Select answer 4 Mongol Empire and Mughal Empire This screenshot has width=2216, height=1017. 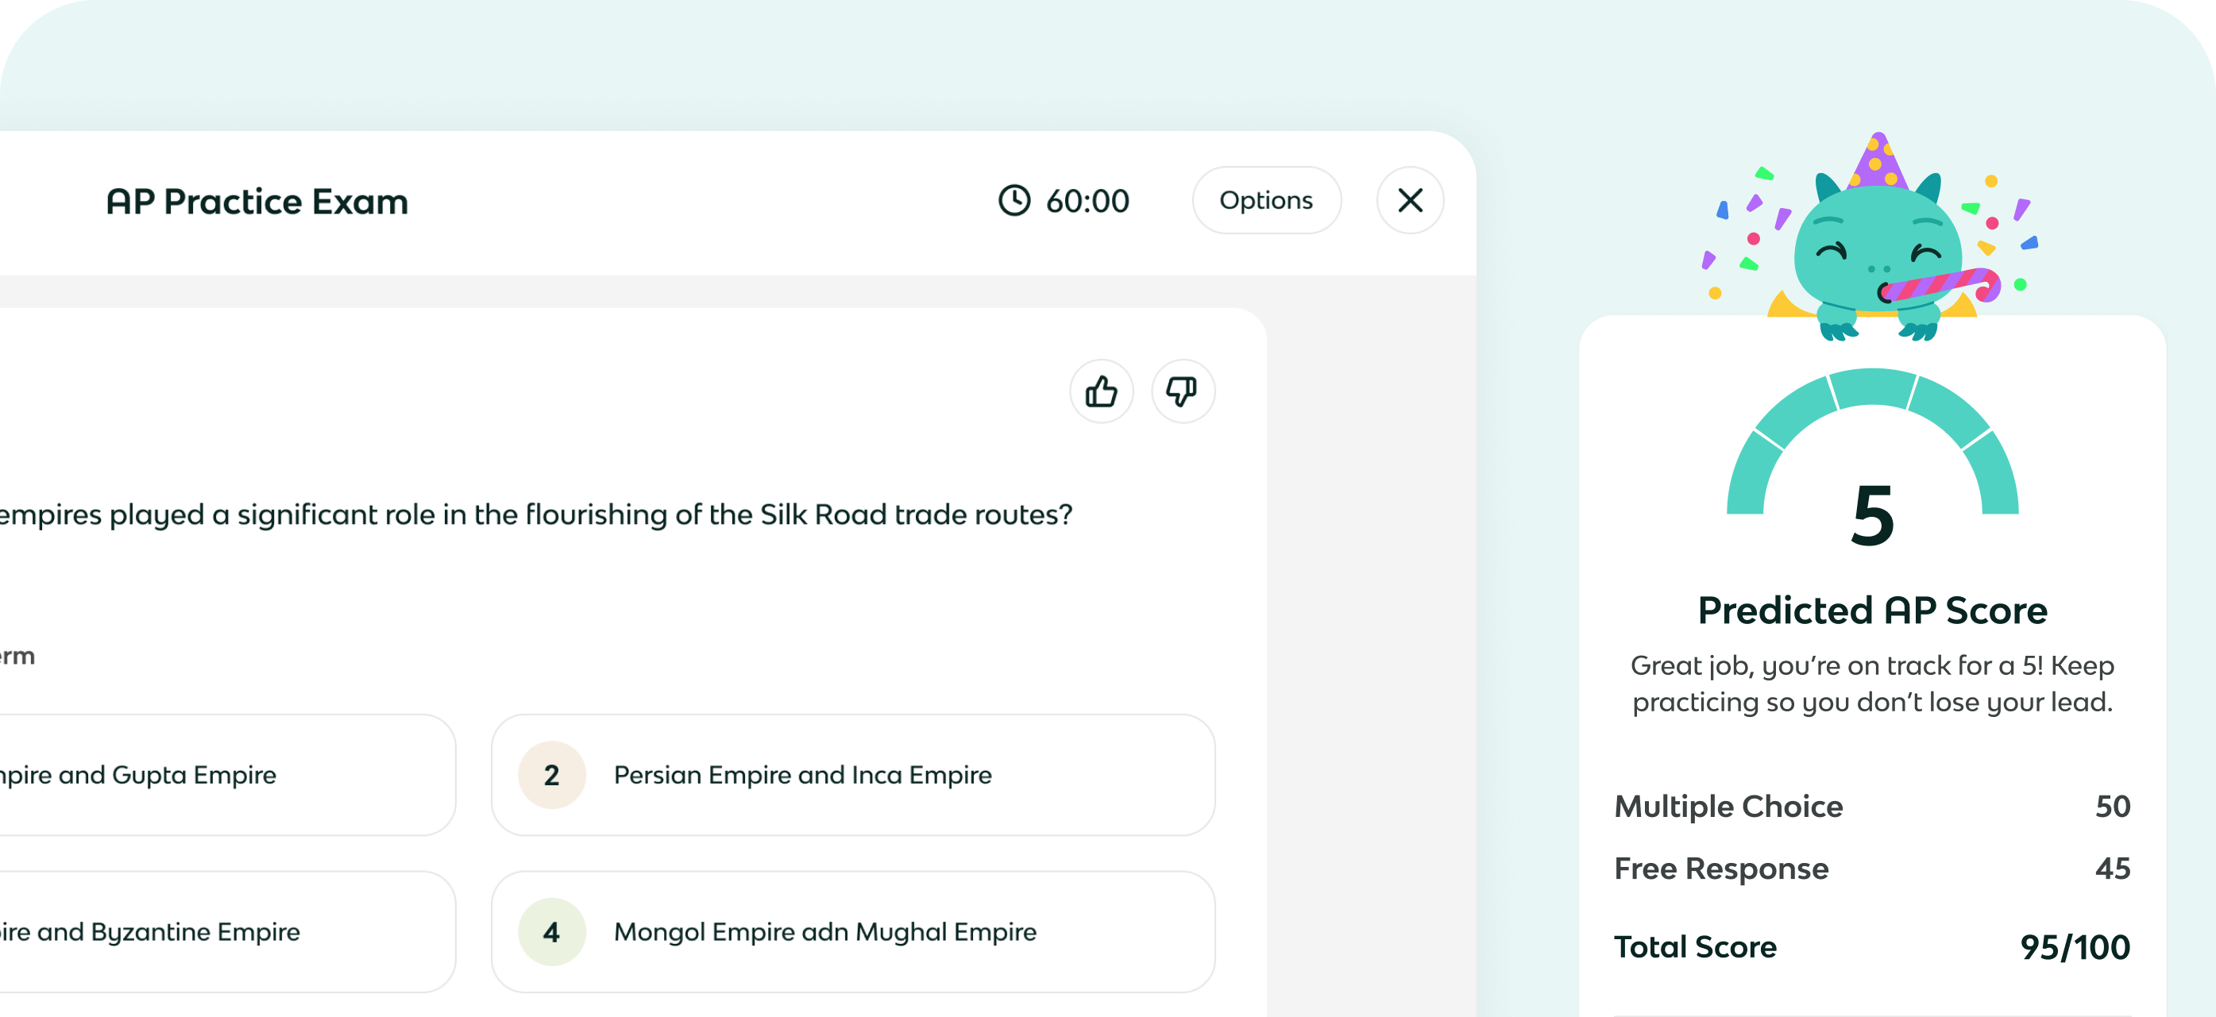[x=851, y=932]
